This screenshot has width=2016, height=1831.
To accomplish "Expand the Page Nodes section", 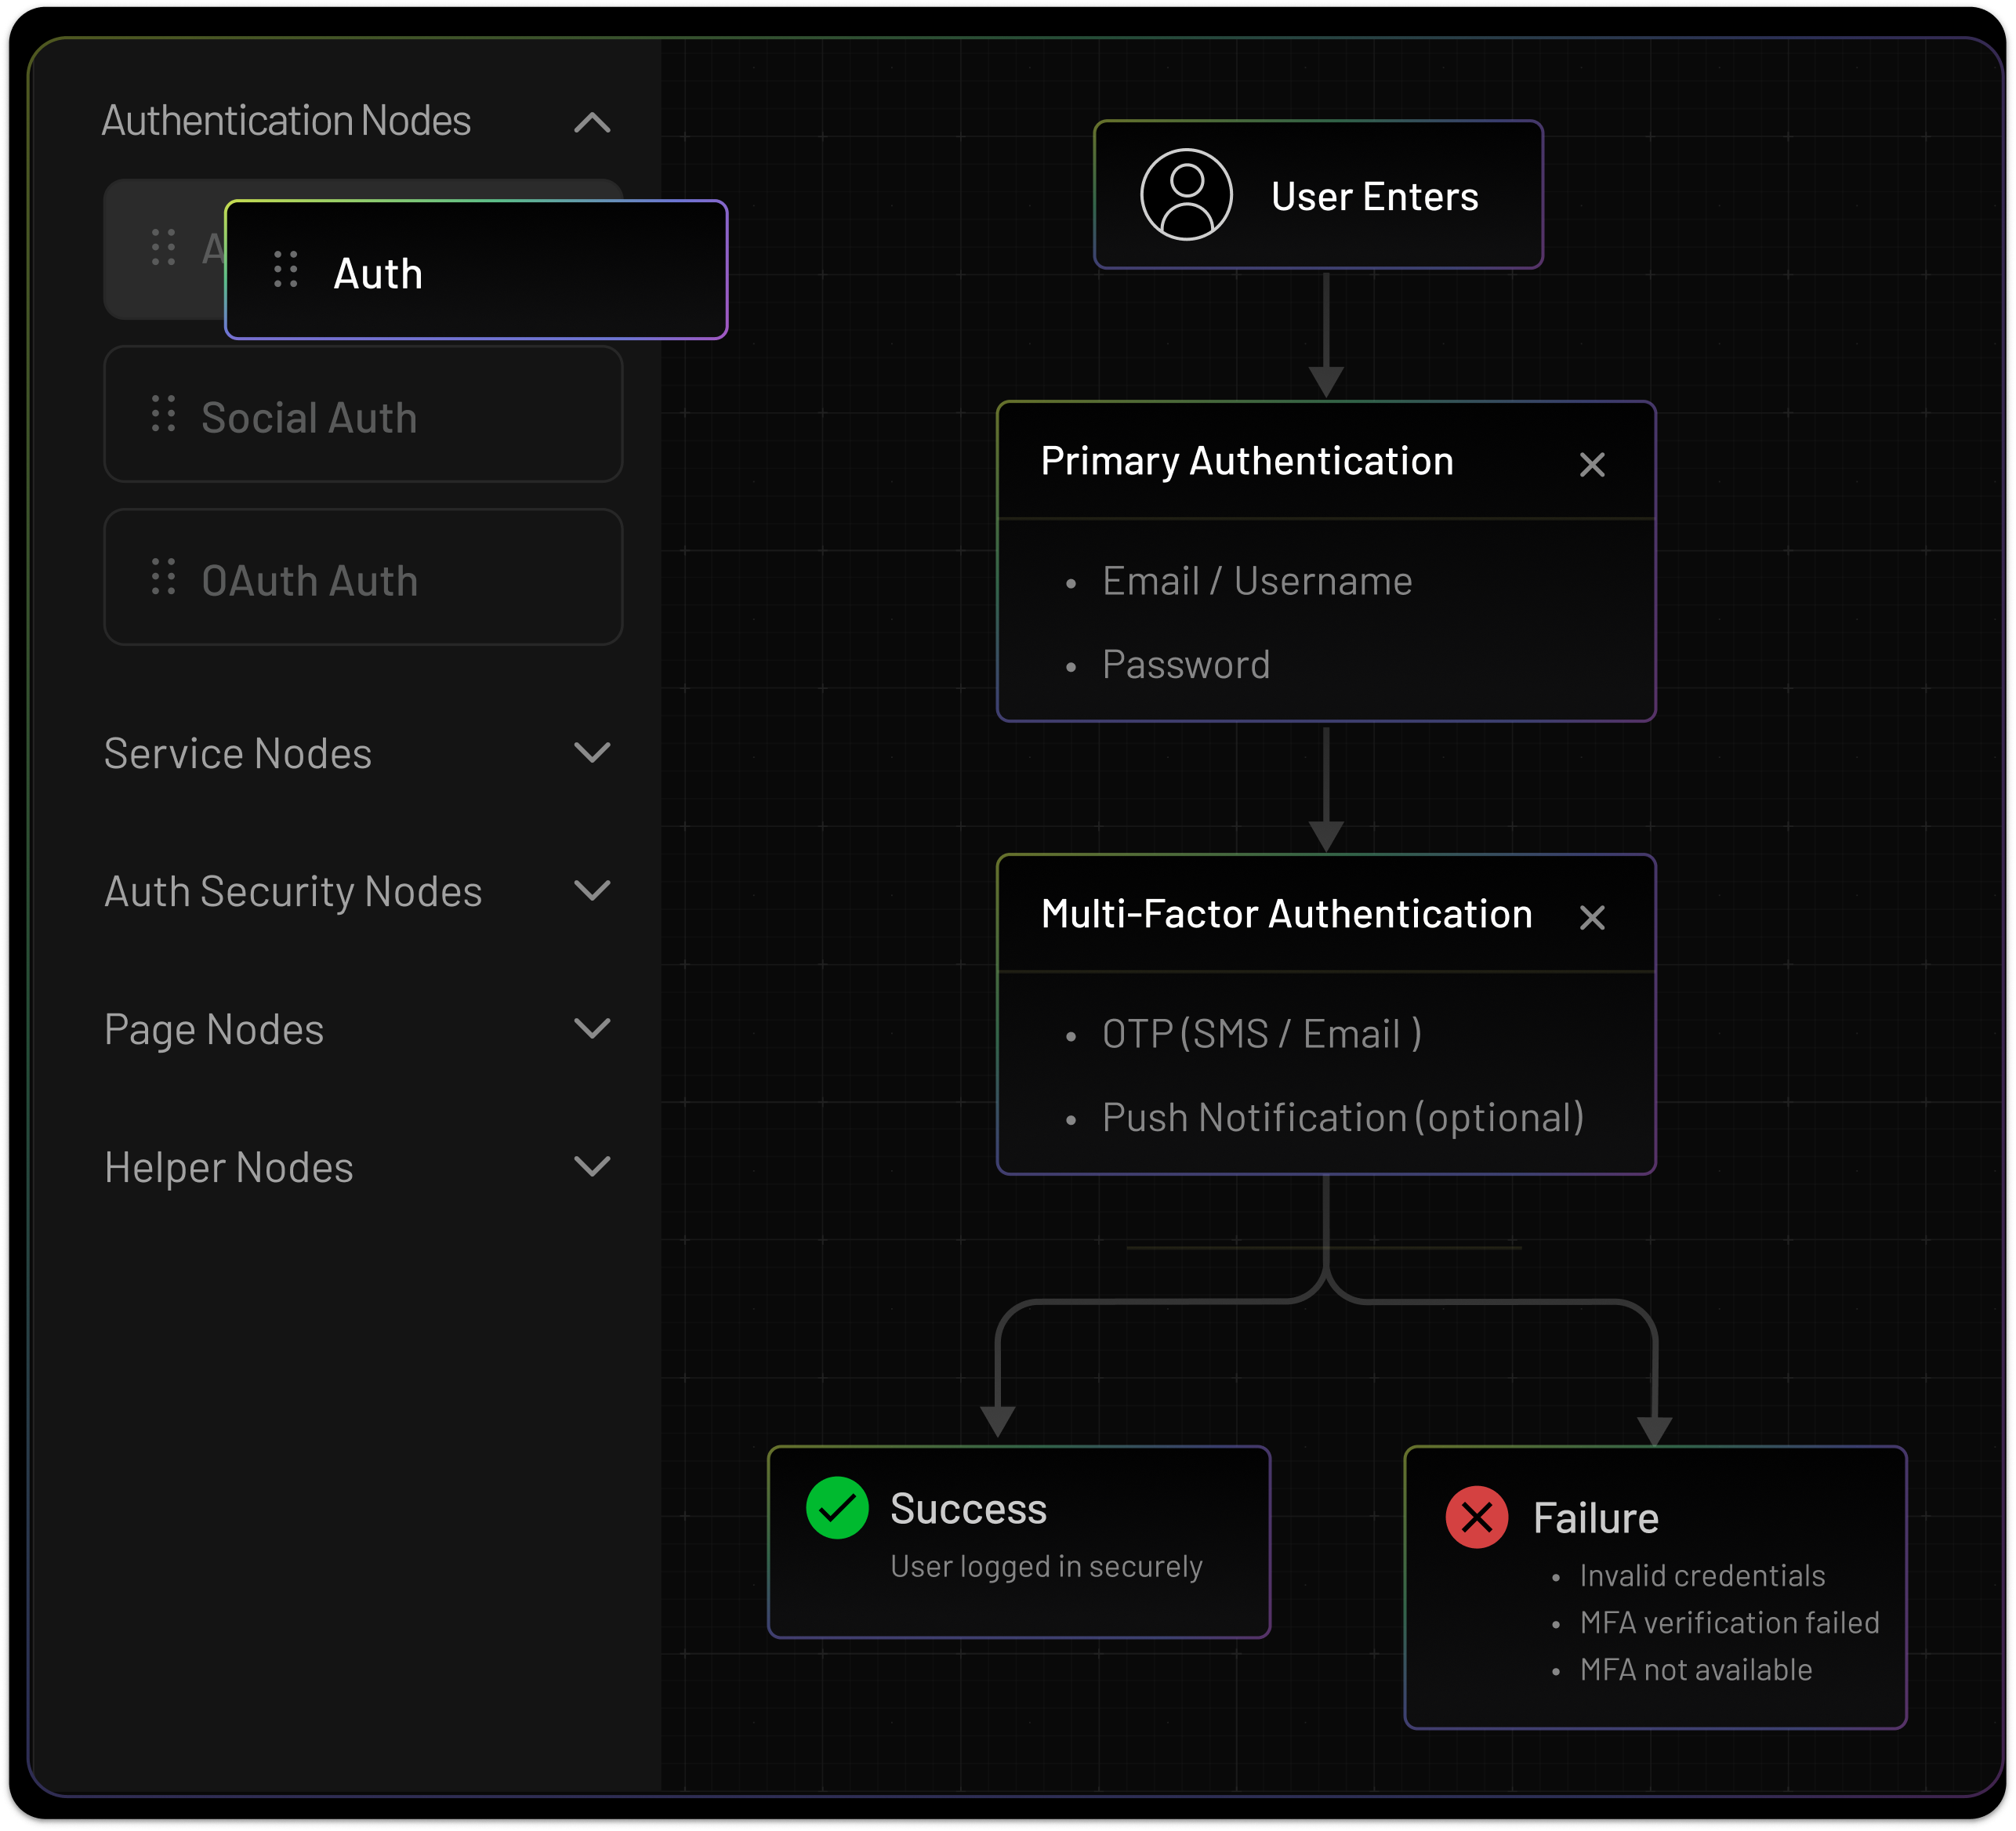I will click(x=592, y=1028).
